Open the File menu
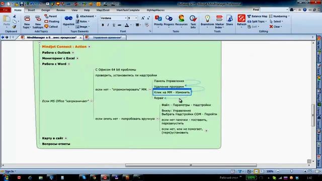Image resolution: width=322 pixels, height=181 pixels. (6, 10)
